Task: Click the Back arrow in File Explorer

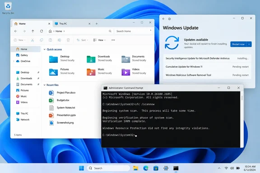Action: pyautogui.click(x=16, y=31)
